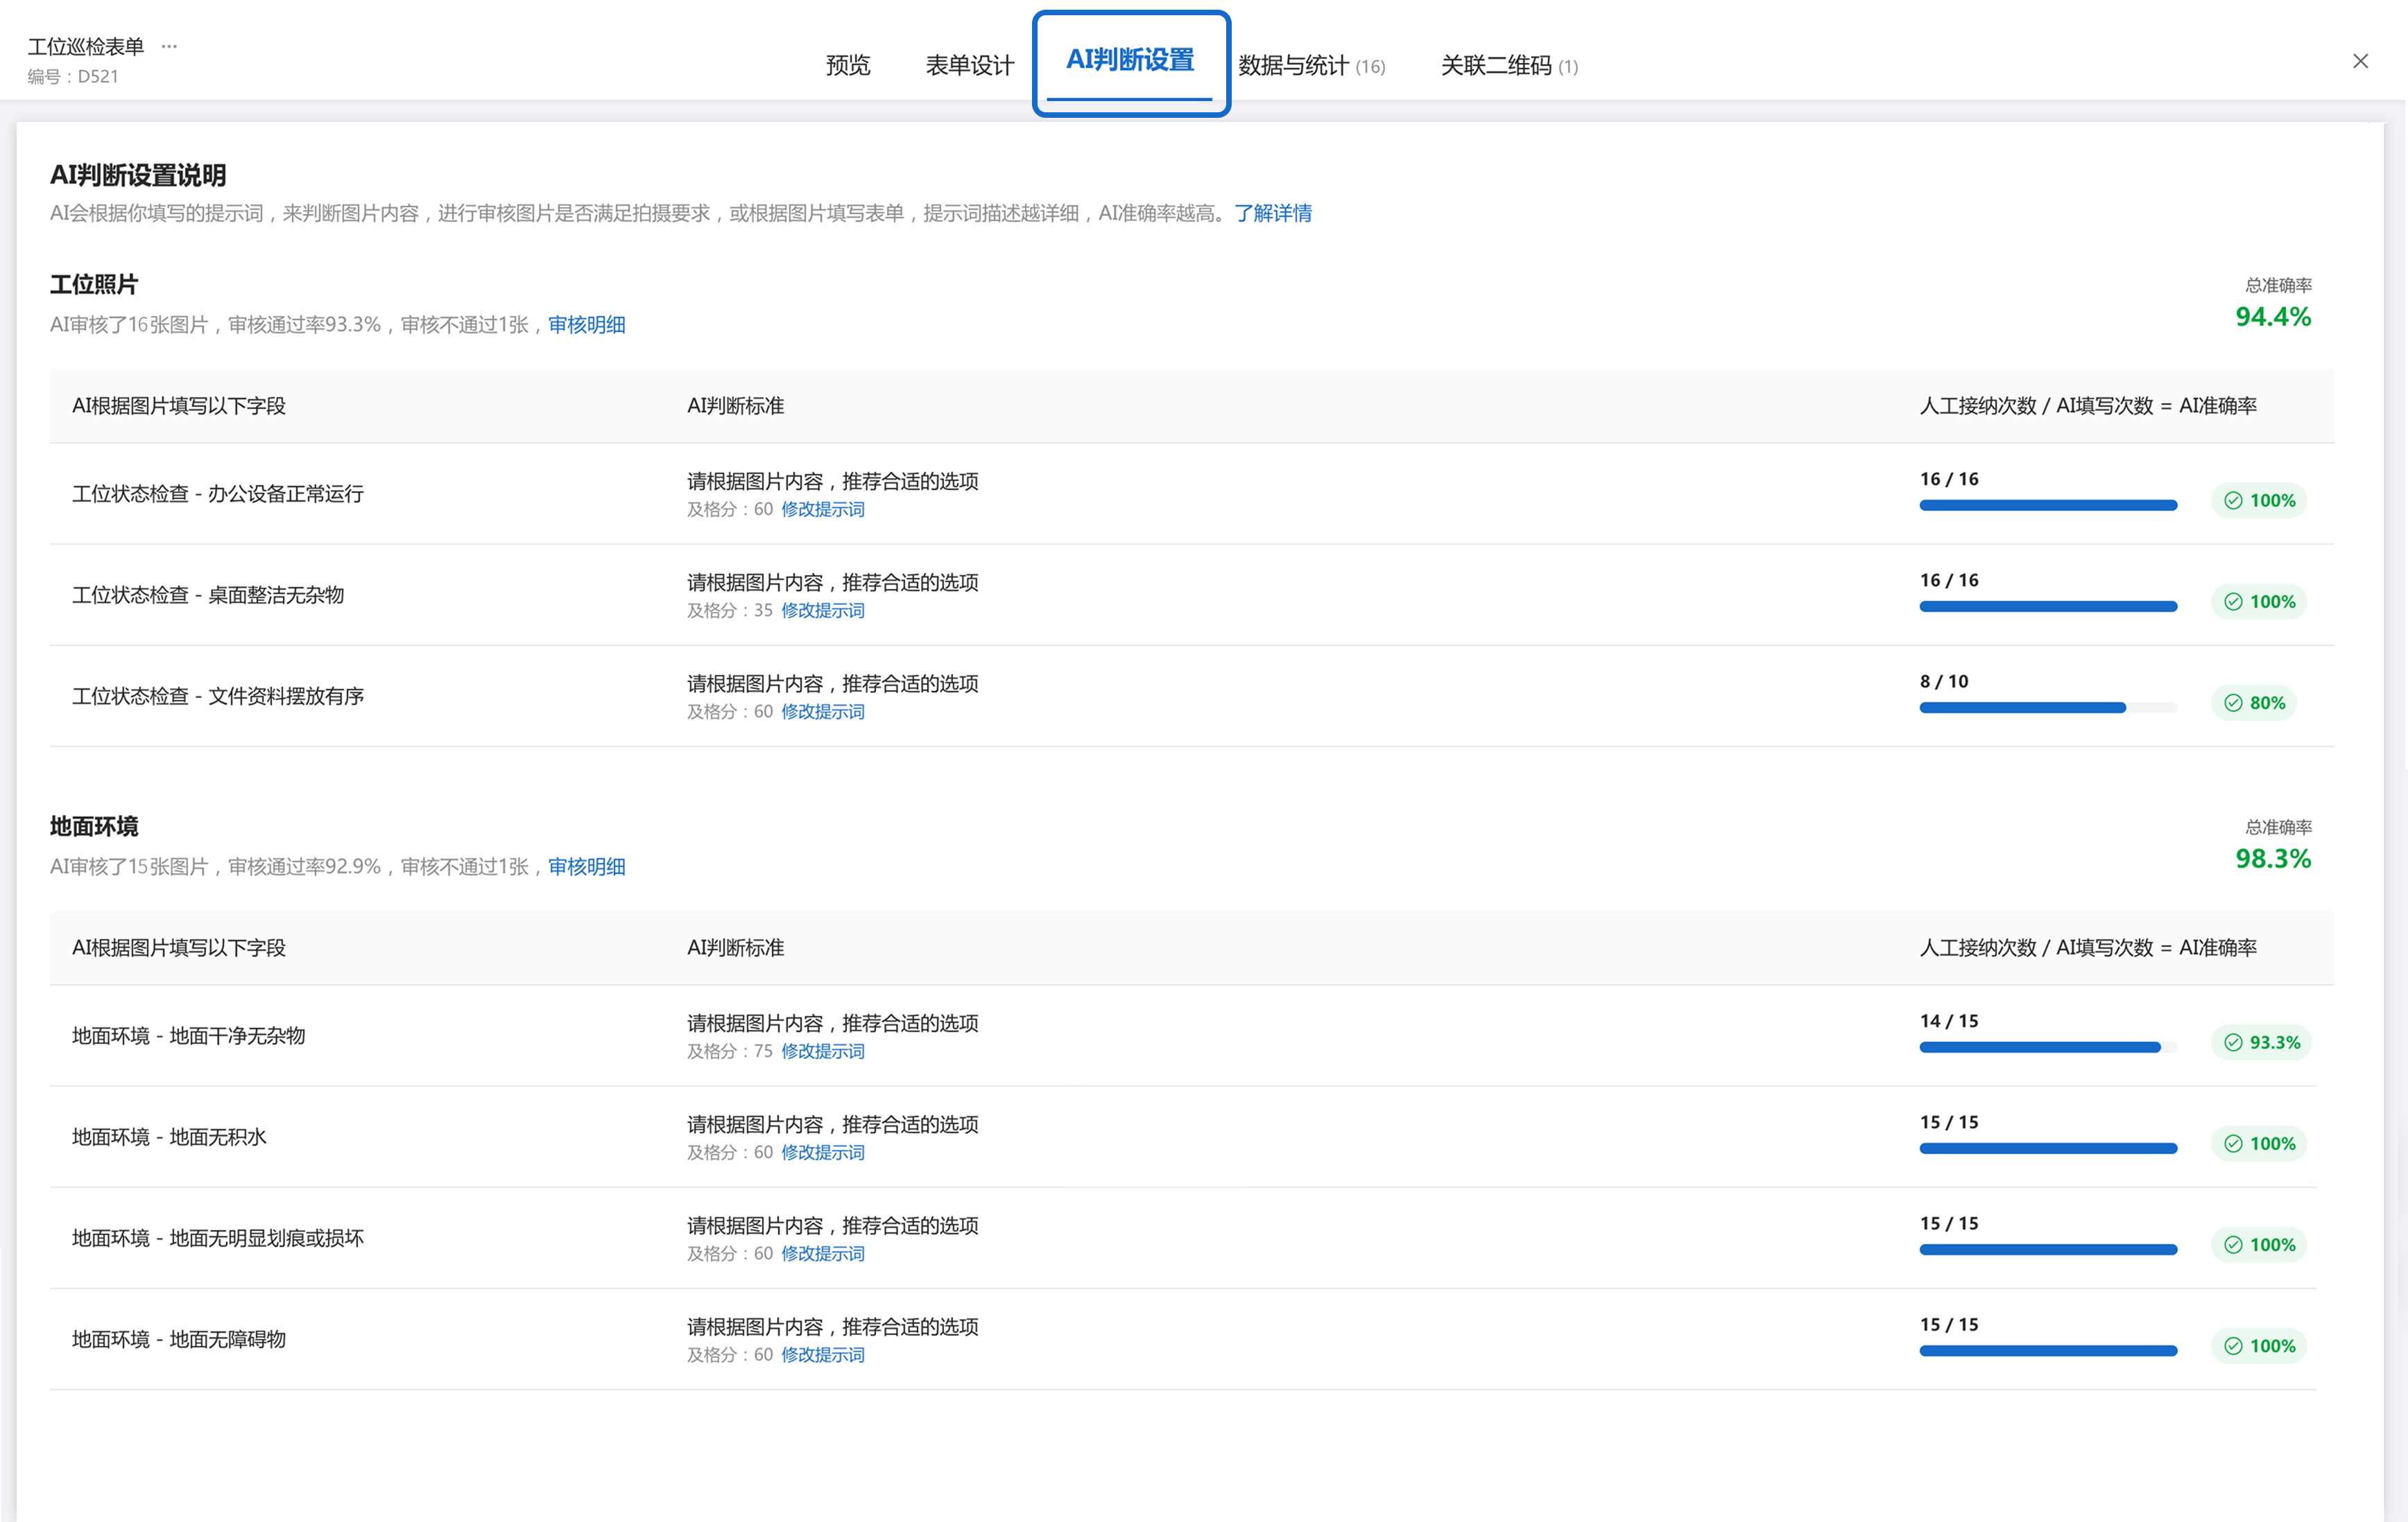Click the 8 / 10 progress bar
2408x1522 pixels.
tap(2047, 708)
